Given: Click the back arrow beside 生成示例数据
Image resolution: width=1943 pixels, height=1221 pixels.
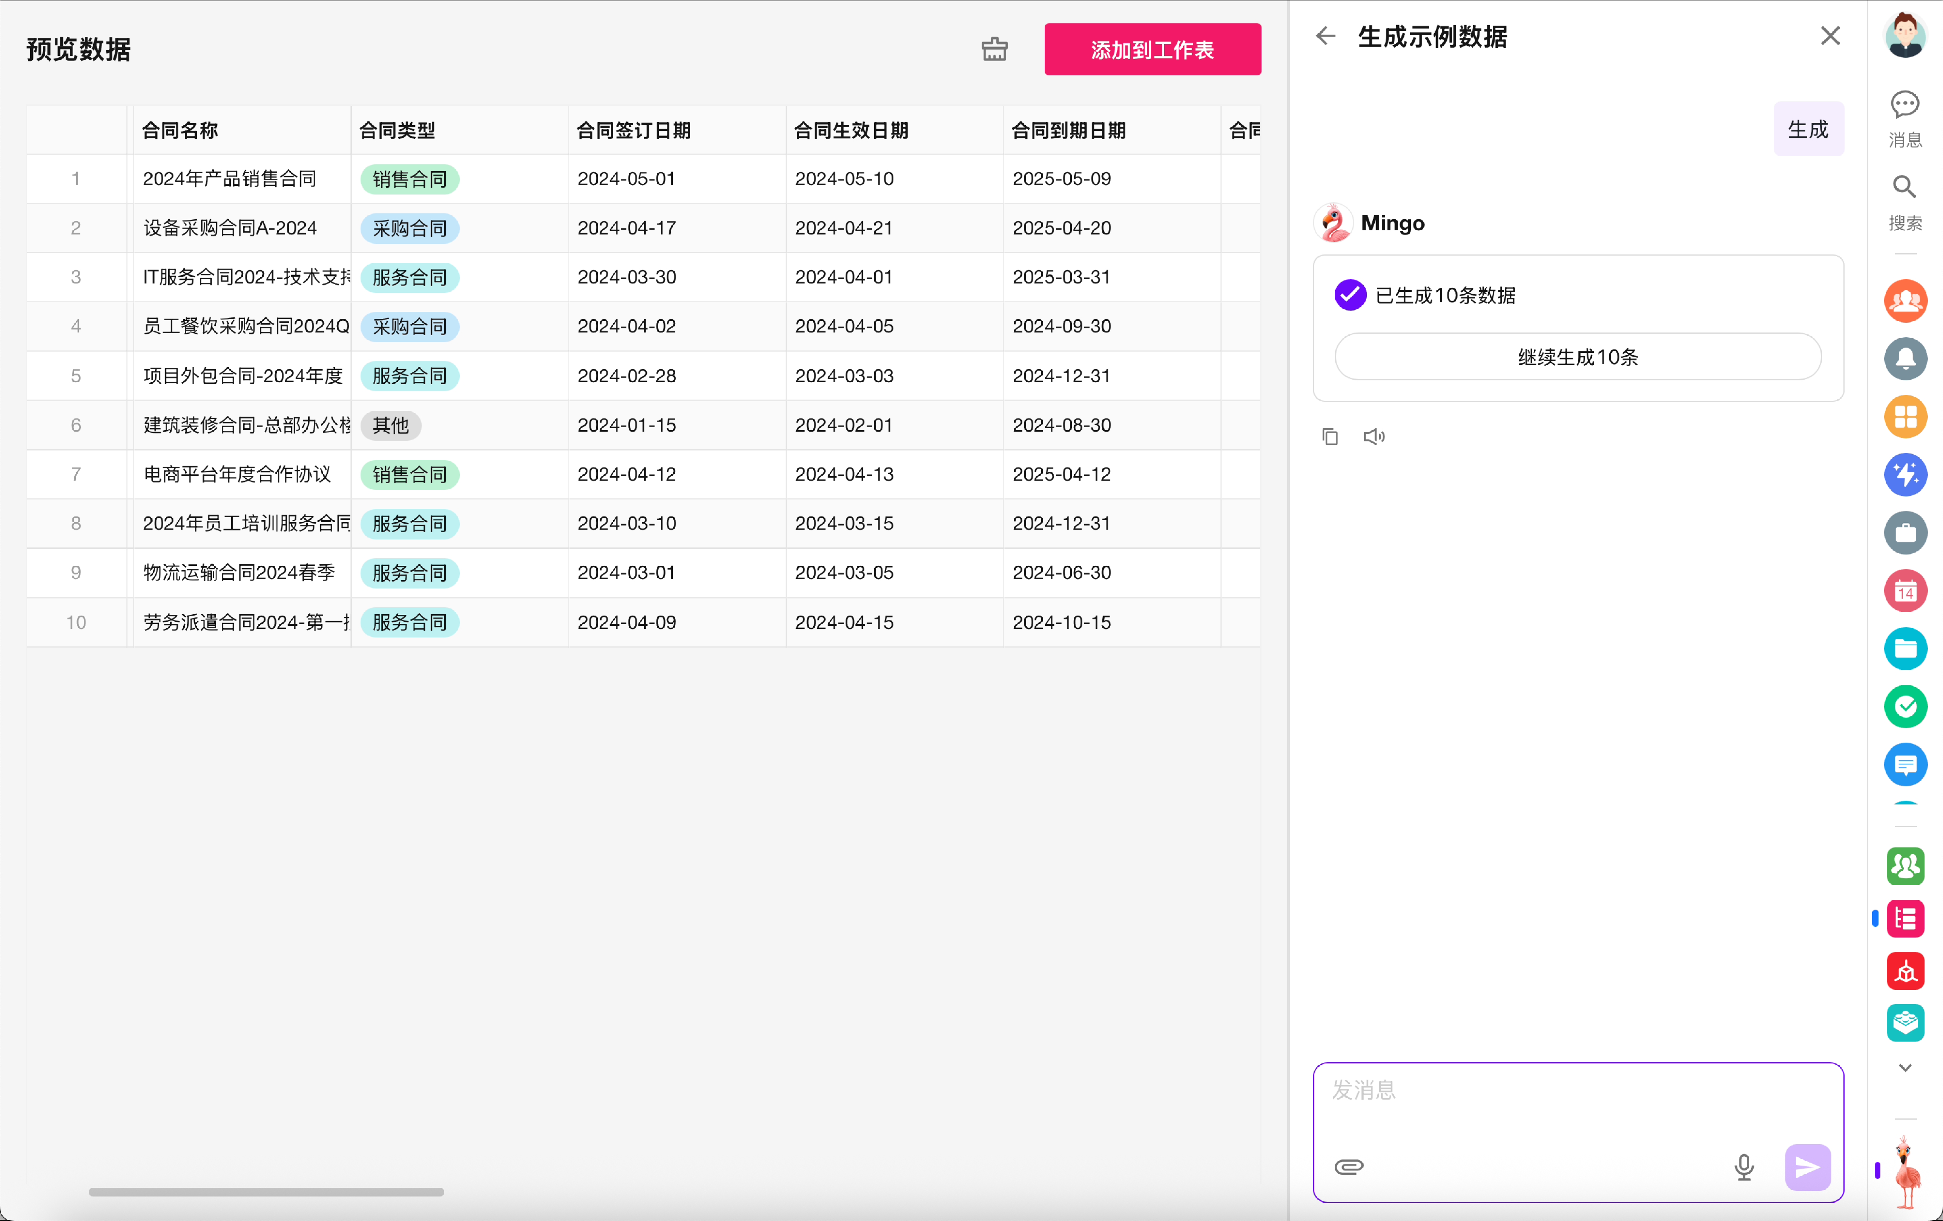Looking at the screenshot, I should (x=1326, y=35).
